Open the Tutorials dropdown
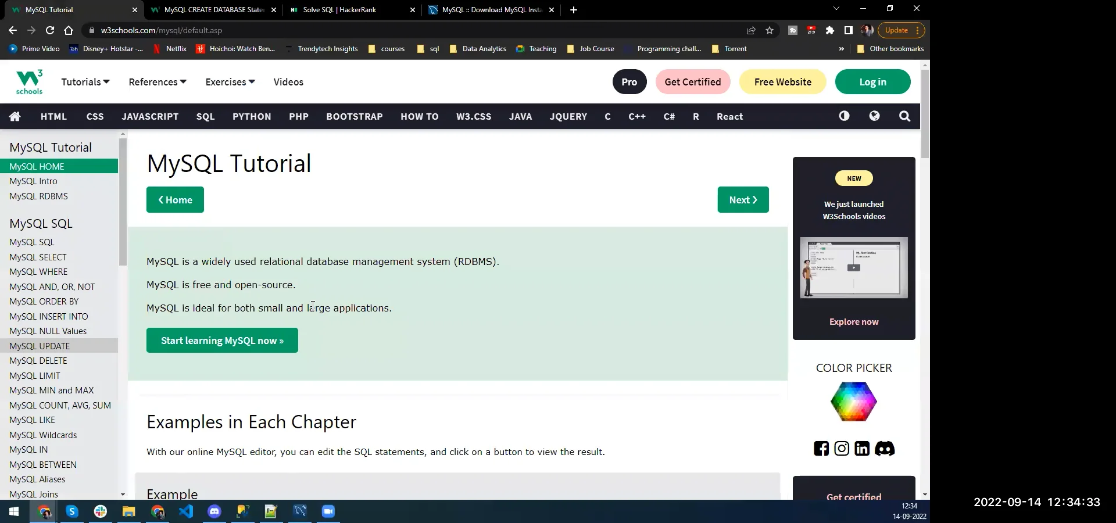The image size is (1116, 523). [84, 82]
